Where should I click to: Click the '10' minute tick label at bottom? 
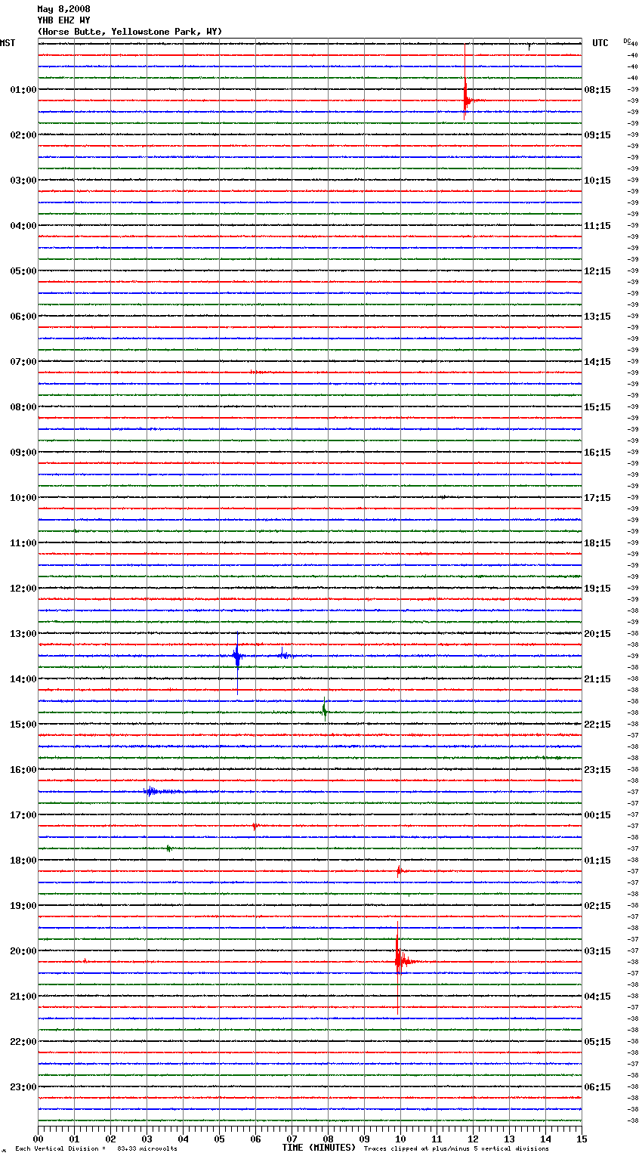400,1139
